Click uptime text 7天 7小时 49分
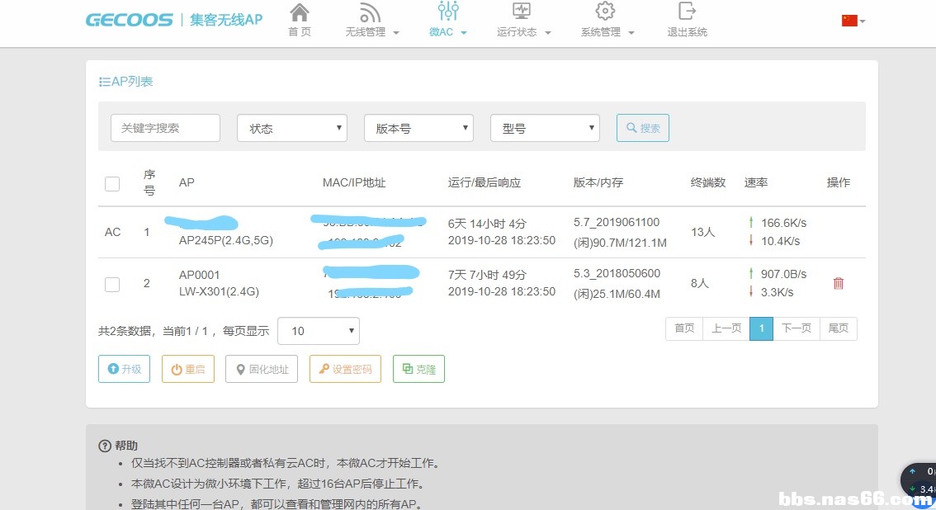This screenshot has width=936, height=510. pyautogui.click(x=487, y=275)
